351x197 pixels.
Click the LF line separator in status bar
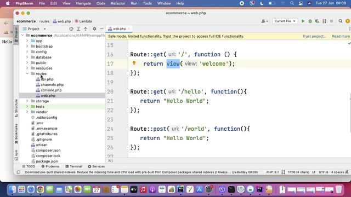[x=314, y=172]
